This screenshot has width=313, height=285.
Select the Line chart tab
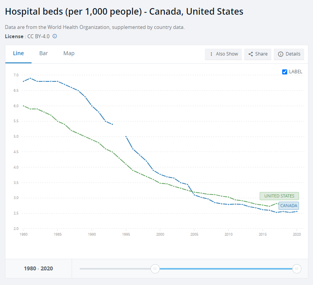click(18, 53)
